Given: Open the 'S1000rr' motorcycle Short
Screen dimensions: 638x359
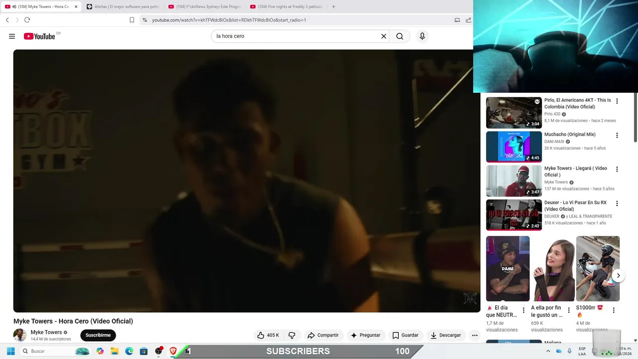Looking at the screenshot, I should 598,269.
